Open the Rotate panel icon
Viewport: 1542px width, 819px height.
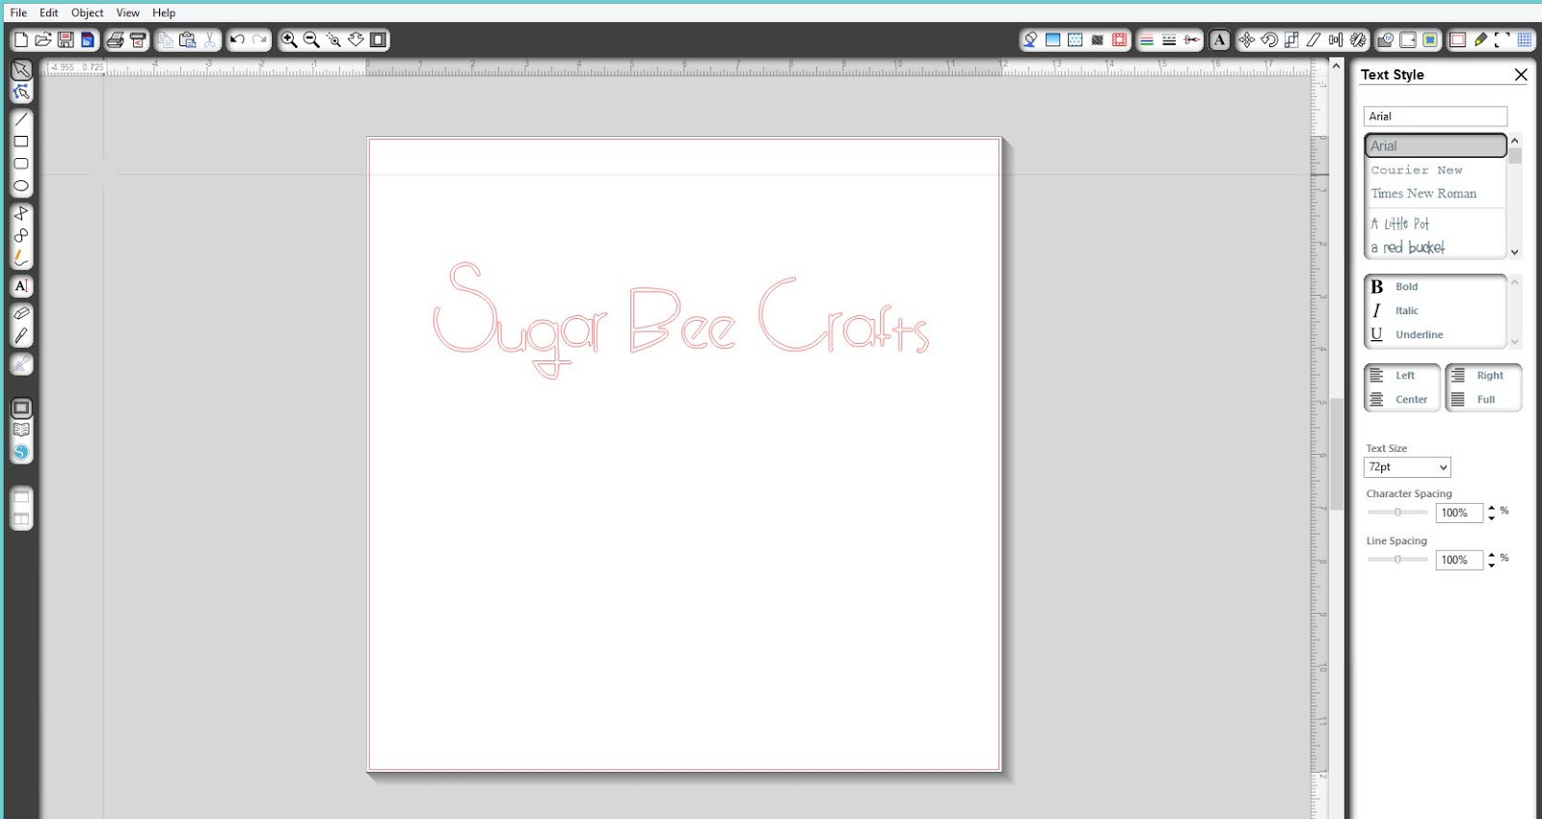(1269, 40)
